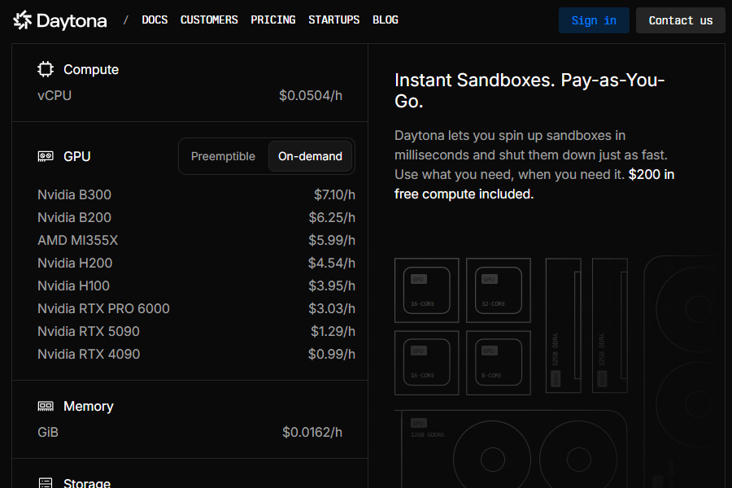Click the AMD MI355X label
The height and width of the screenshot is (488, 732).
pos(77,241)
